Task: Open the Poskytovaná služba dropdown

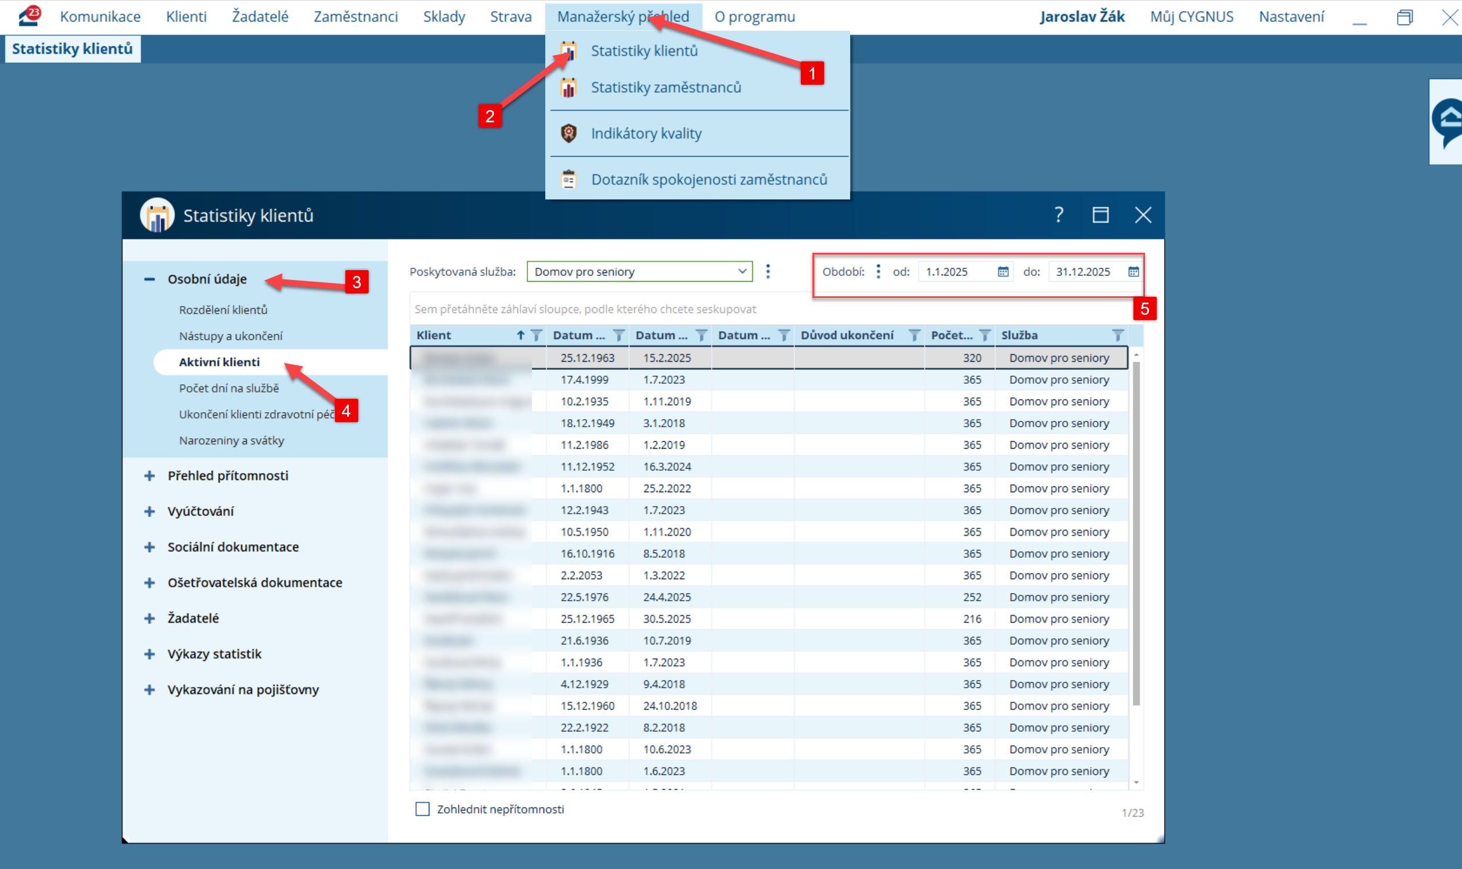Action: click(x=639, y=272)
